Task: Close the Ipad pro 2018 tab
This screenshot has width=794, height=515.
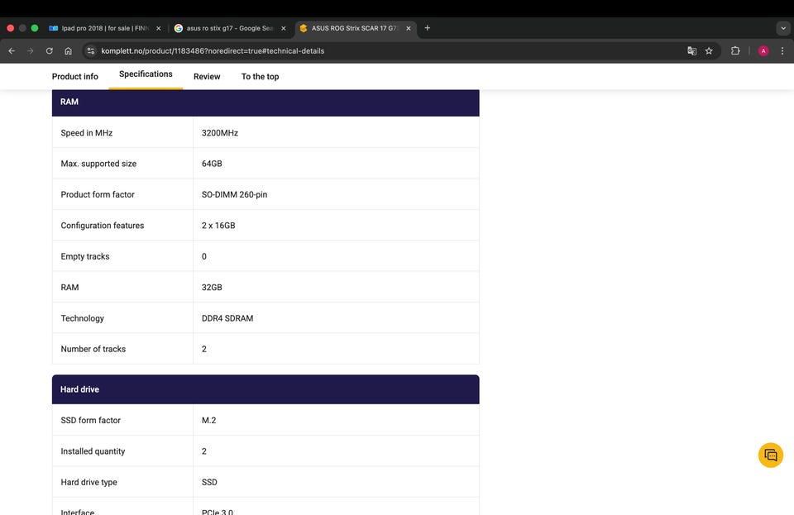Action: pyautogui.click(x=159, y=28)
